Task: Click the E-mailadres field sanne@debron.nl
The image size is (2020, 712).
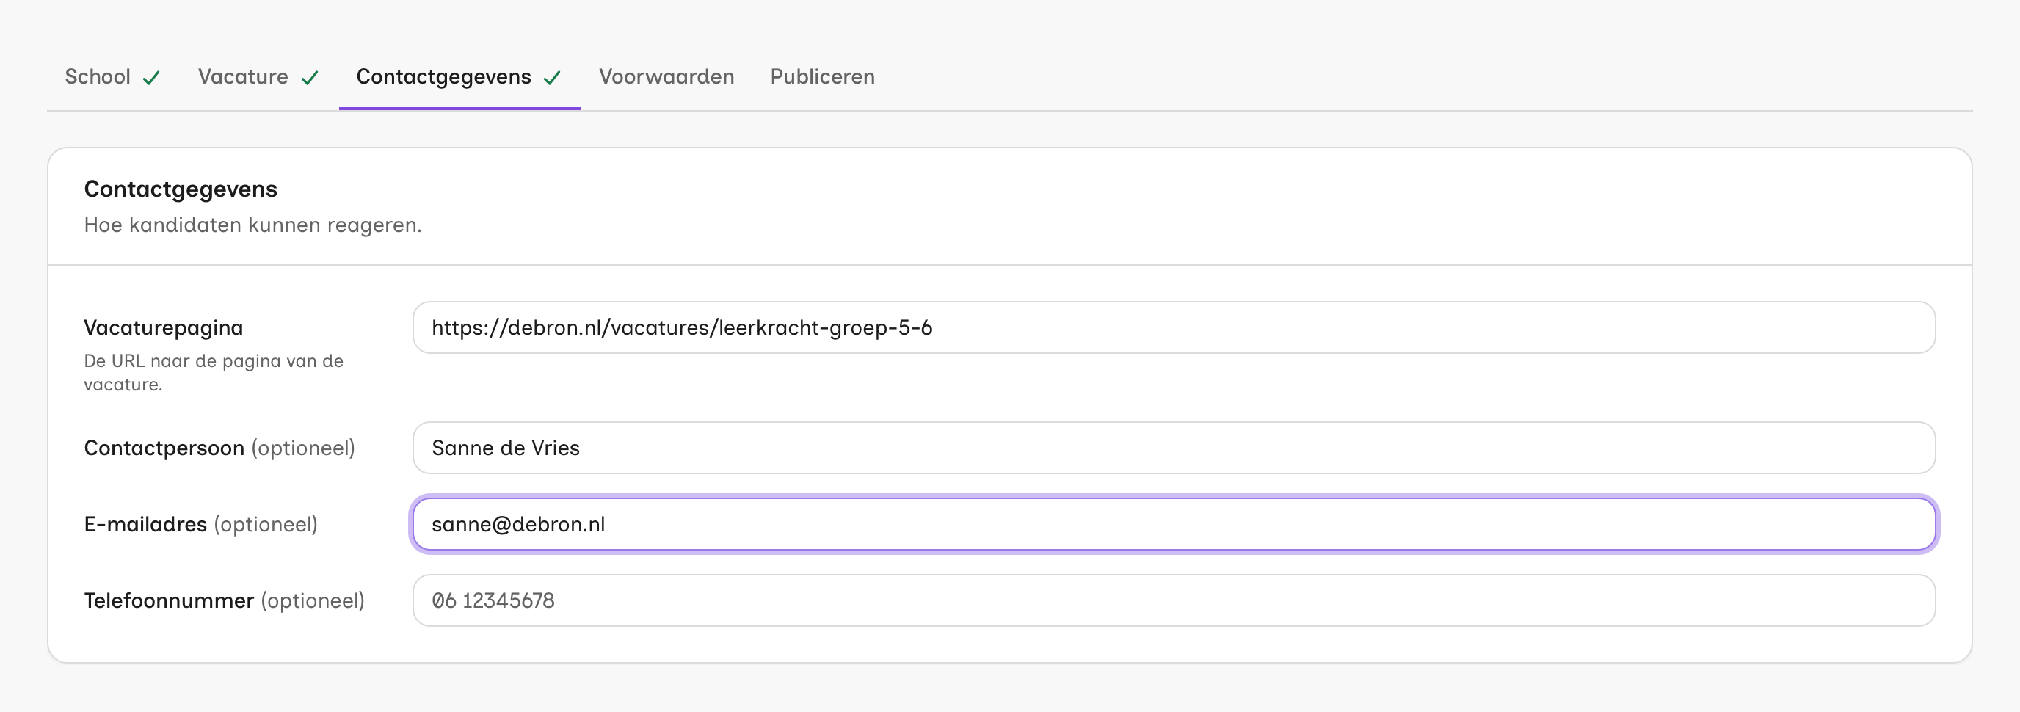Action: 1174,524
